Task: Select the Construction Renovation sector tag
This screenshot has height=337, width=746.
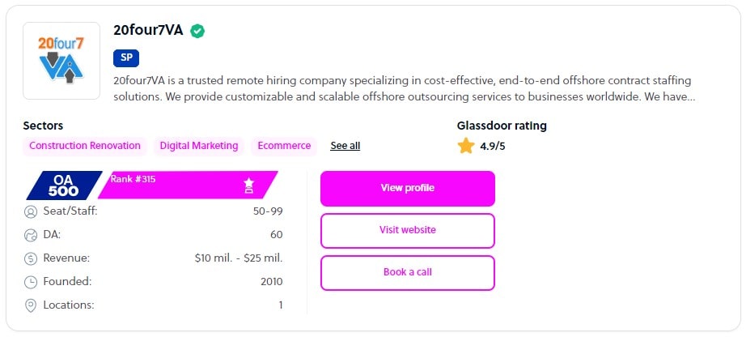Action: 85,146
